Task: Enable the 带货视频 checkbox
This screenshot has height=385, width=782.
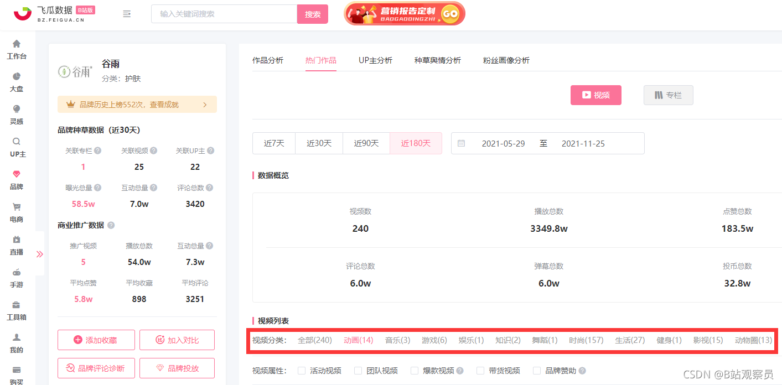Action: tap(480, 371)
